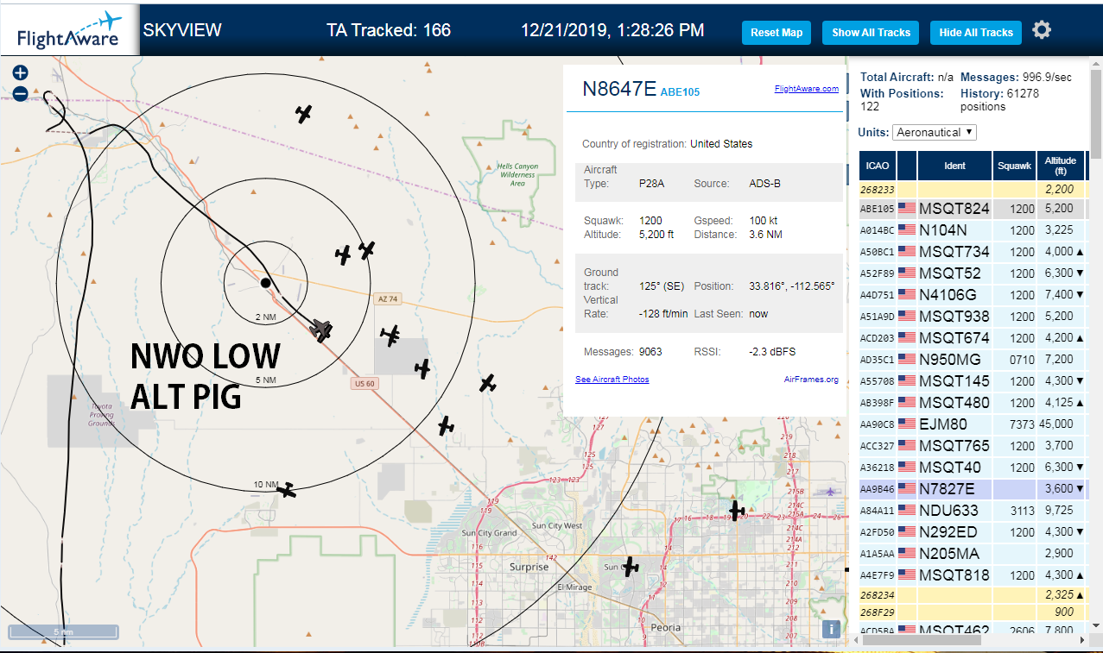Click the FlightAware logo

click(70, 29)
